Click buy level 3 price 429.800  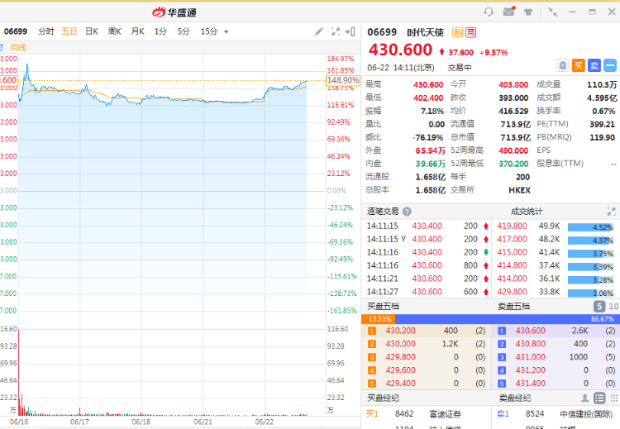[401, 357]
